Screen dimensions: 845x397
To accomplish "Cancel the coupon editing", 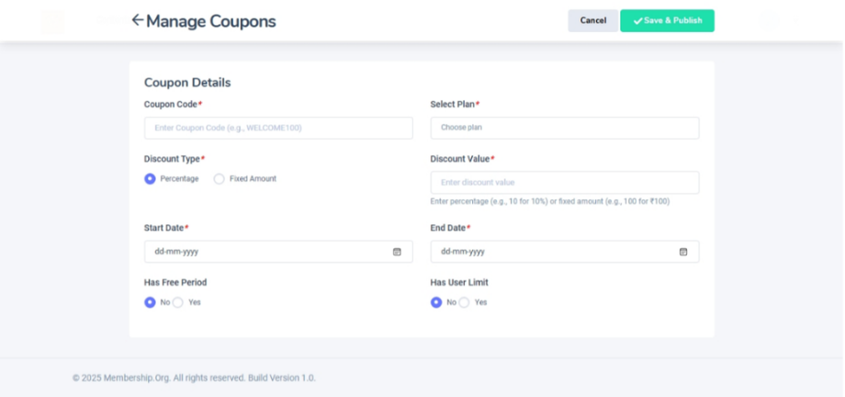I will [593, 21].
